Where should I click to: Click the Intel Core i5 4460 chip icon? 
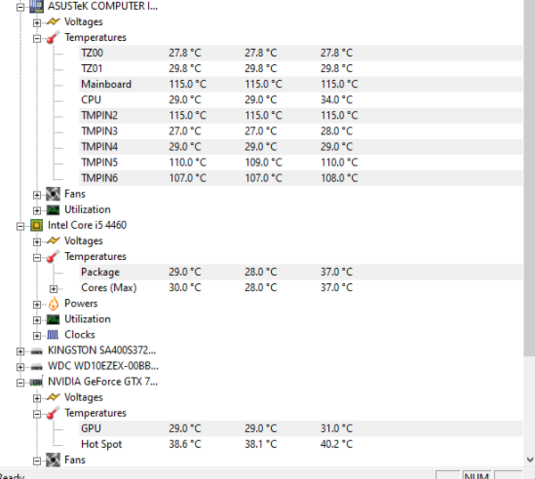point(37,225)
